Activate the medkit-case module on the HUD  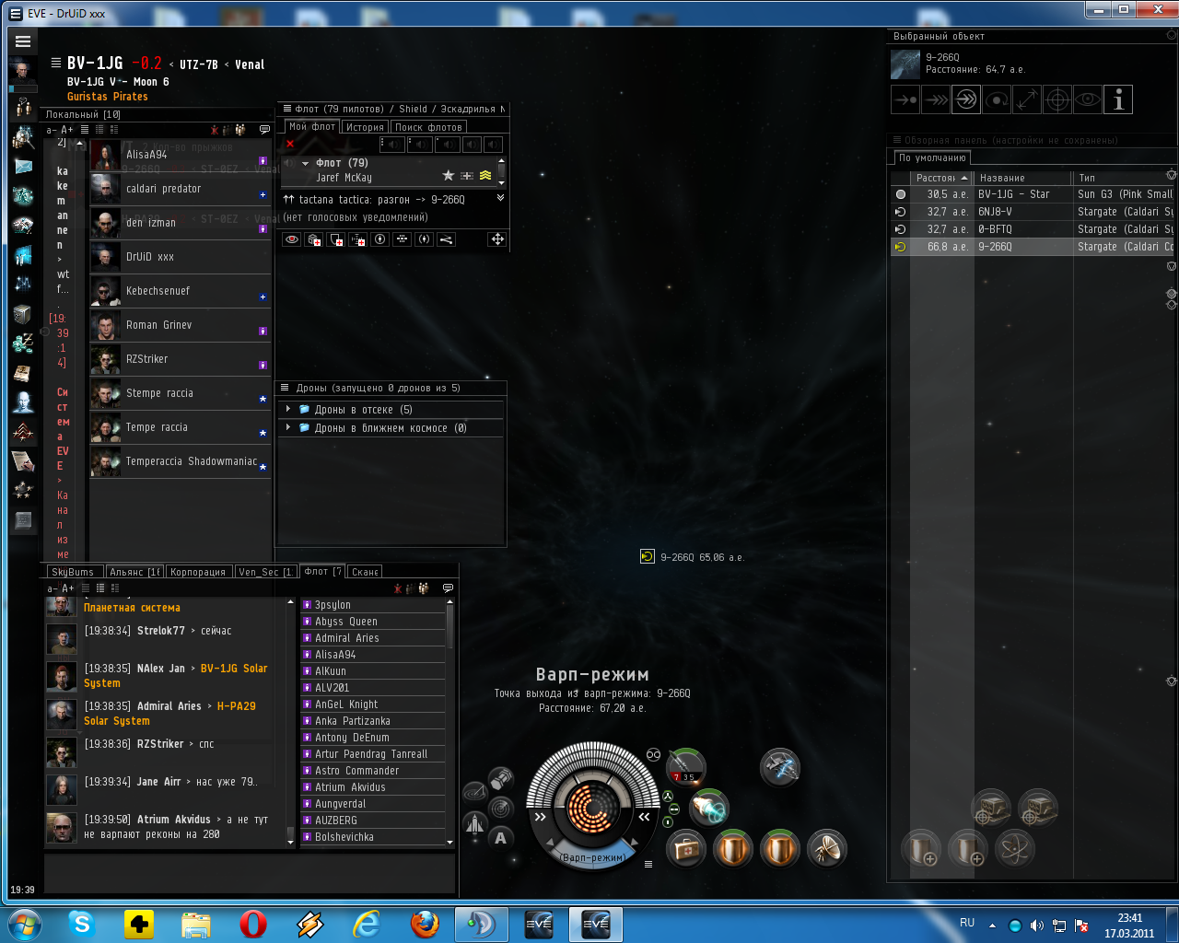(x=685, y=848)
